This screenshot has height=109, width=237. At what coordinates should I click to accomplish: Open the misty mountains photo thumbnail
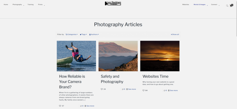(118, 56)
